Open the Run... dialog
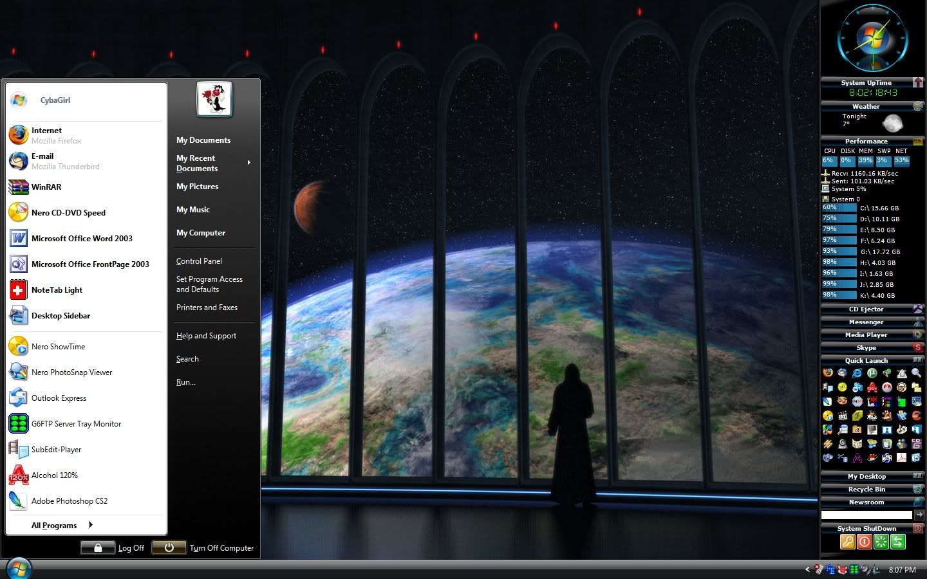 (185, 382)
